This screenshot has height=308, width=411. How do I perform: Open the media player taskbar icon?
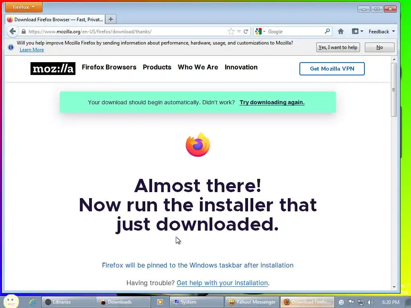[160, 302]
